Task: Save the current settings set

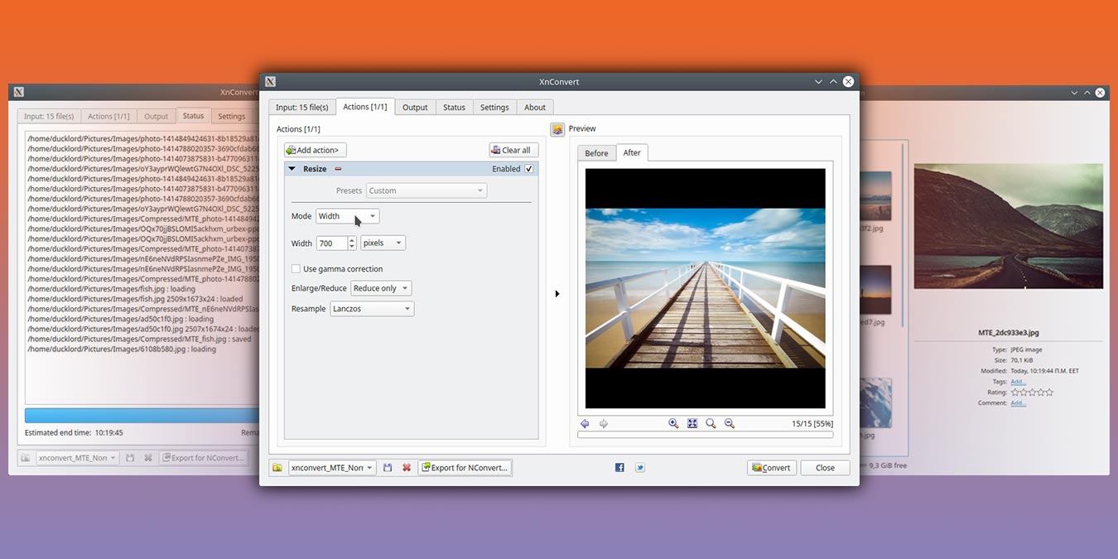Action: click(x=387, y=467)
